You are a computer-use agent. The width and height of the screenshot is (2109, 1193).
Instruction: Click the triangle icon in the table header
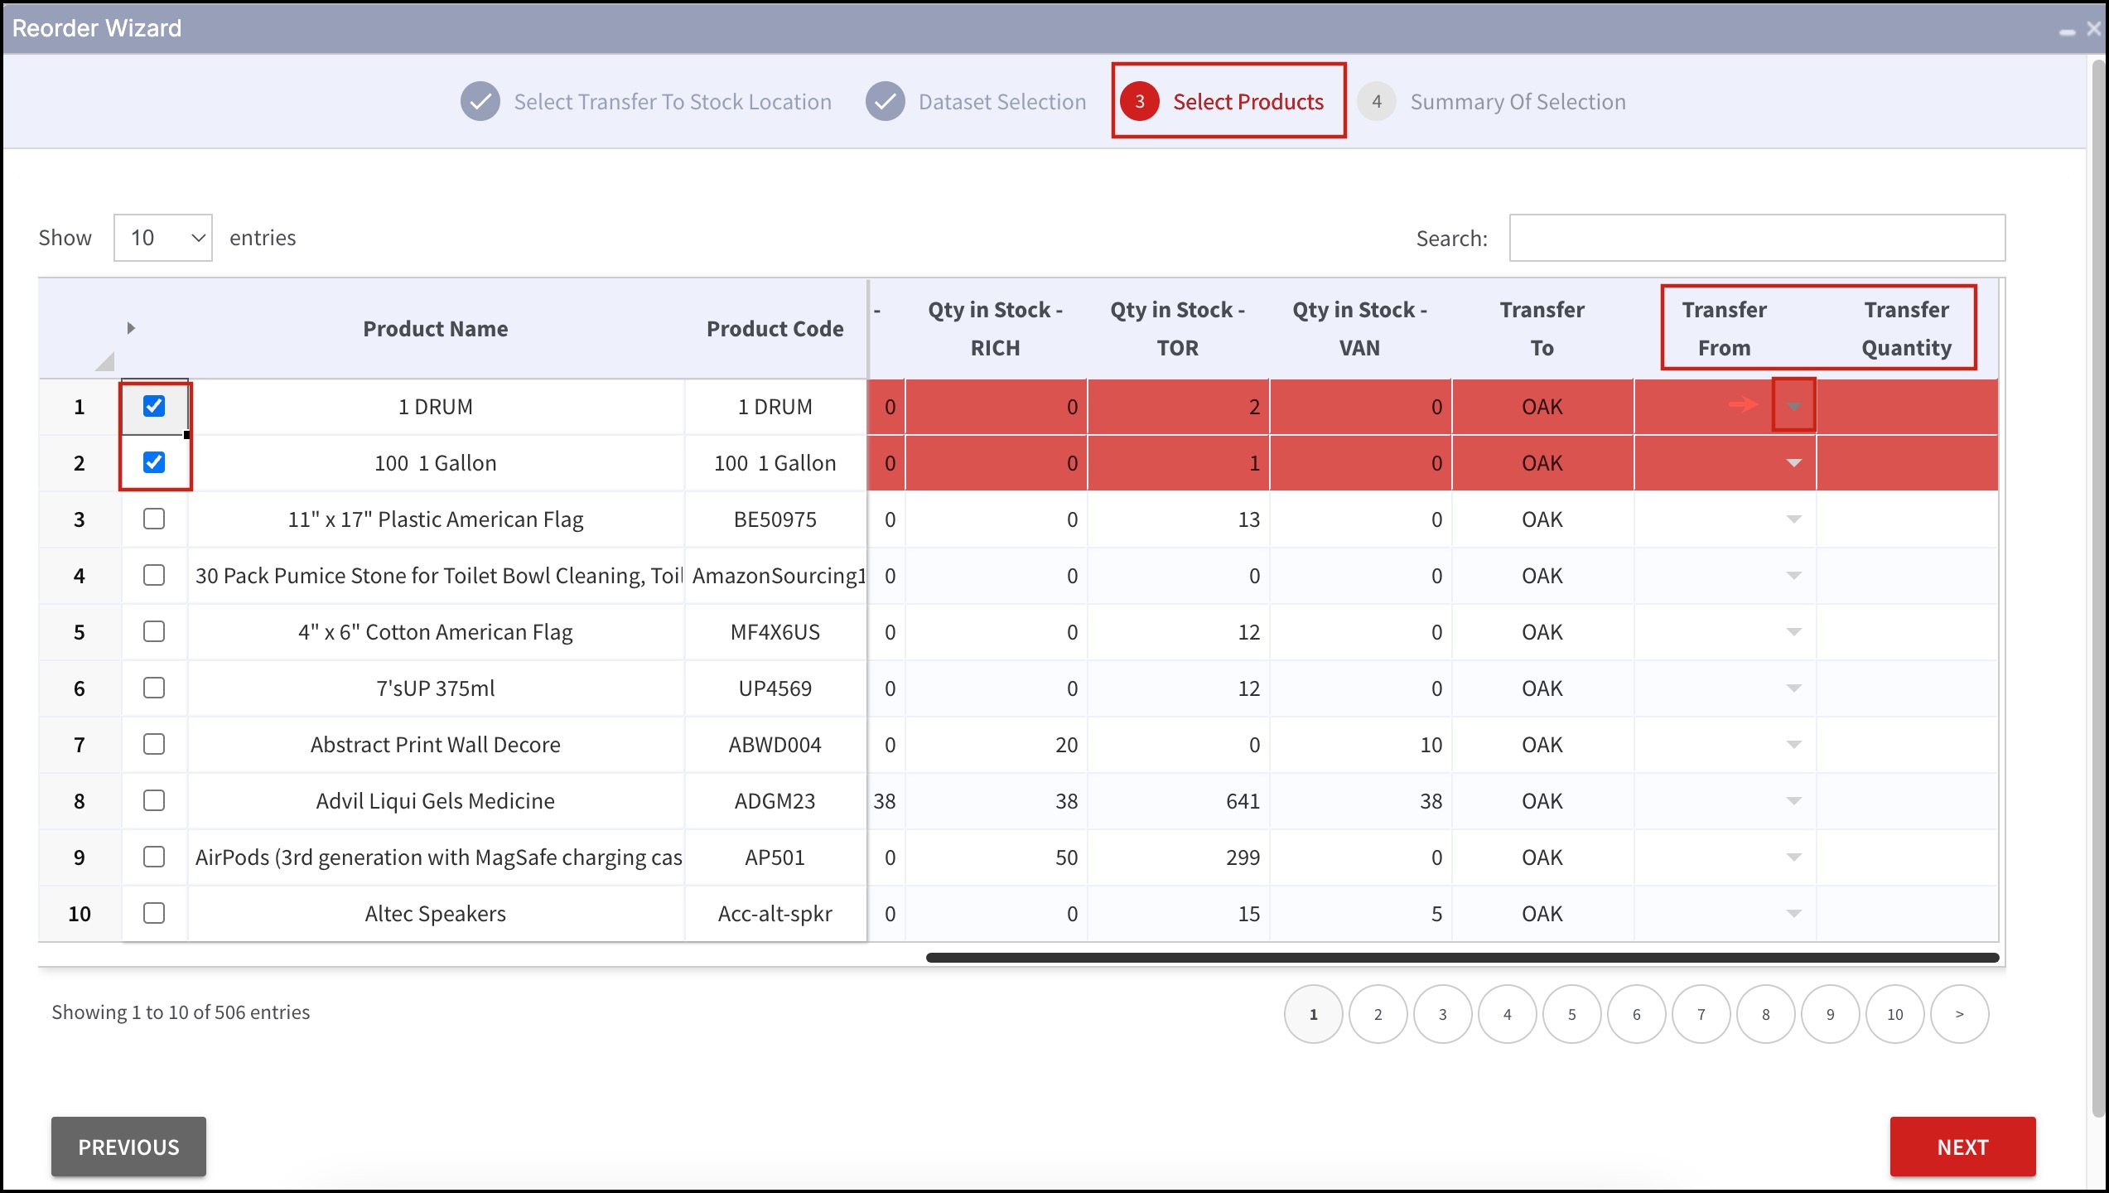point(131,328)
